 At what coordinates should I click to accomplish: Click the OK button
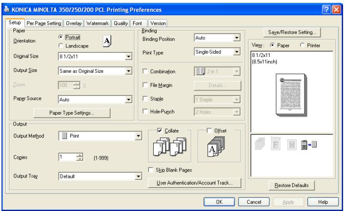[x=219, y=202]
